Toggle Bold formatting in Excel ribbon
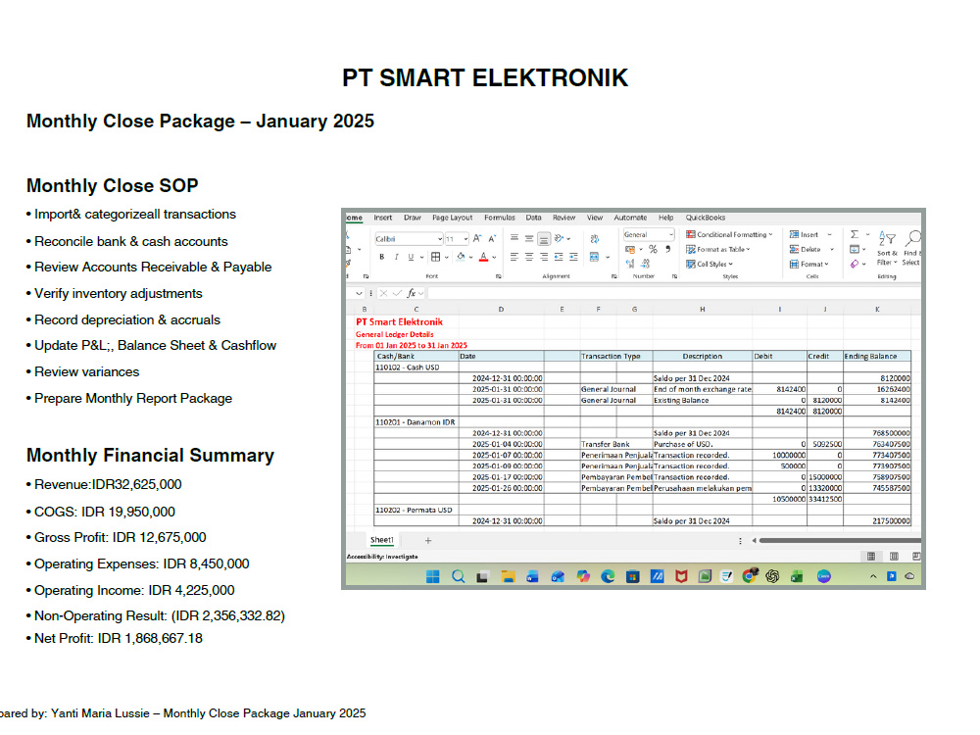The width and height of the screenshot is (980, 735). (381, 257)
